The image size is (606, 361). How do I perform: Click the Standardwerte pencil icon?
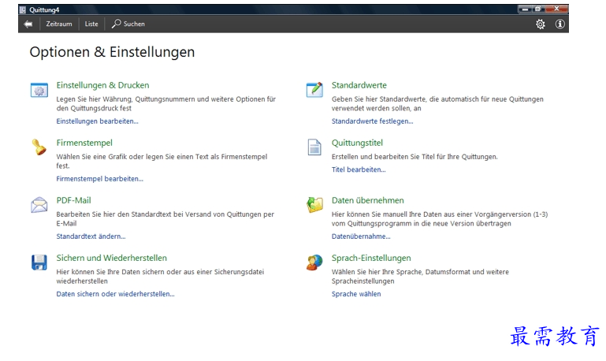tap(314, 90)
